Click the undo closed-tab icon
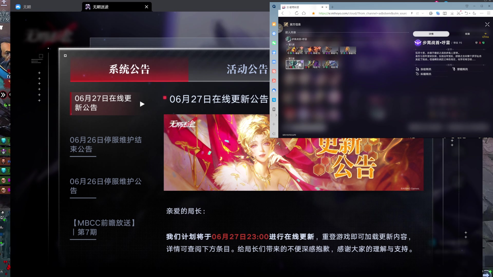The image size is (493, 277). click(466, 13)
